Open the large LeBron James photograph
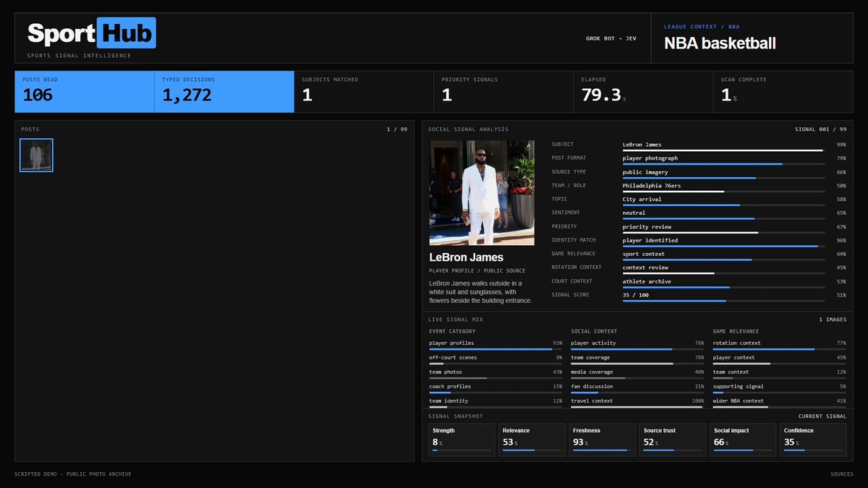The height and width of the screenshot is (488, 868). [x=482, y=193]
